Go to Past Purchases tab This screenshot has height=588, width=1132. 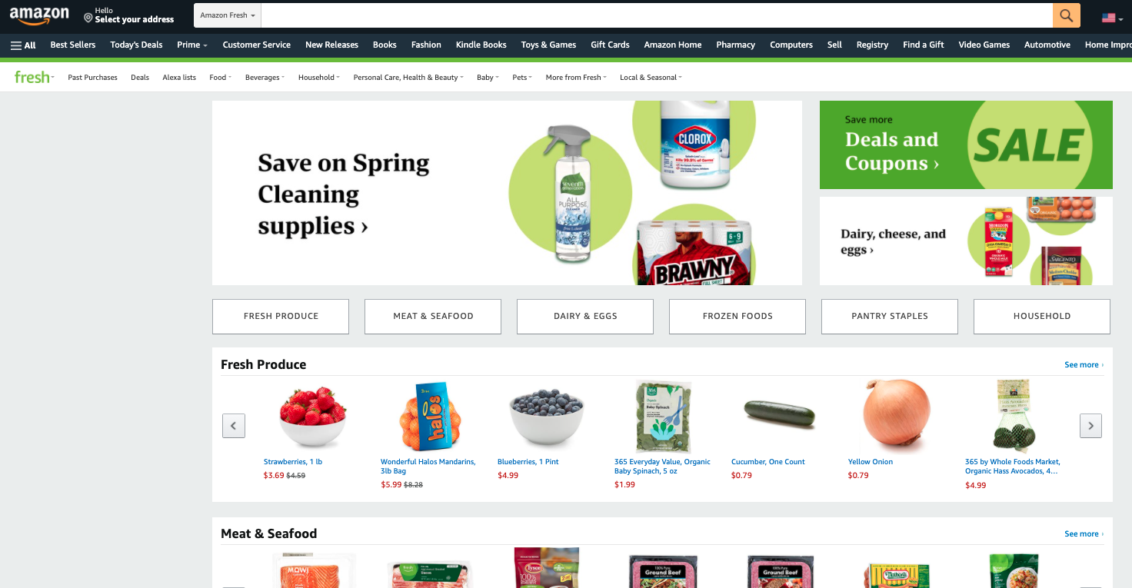[x=92, y=78]
